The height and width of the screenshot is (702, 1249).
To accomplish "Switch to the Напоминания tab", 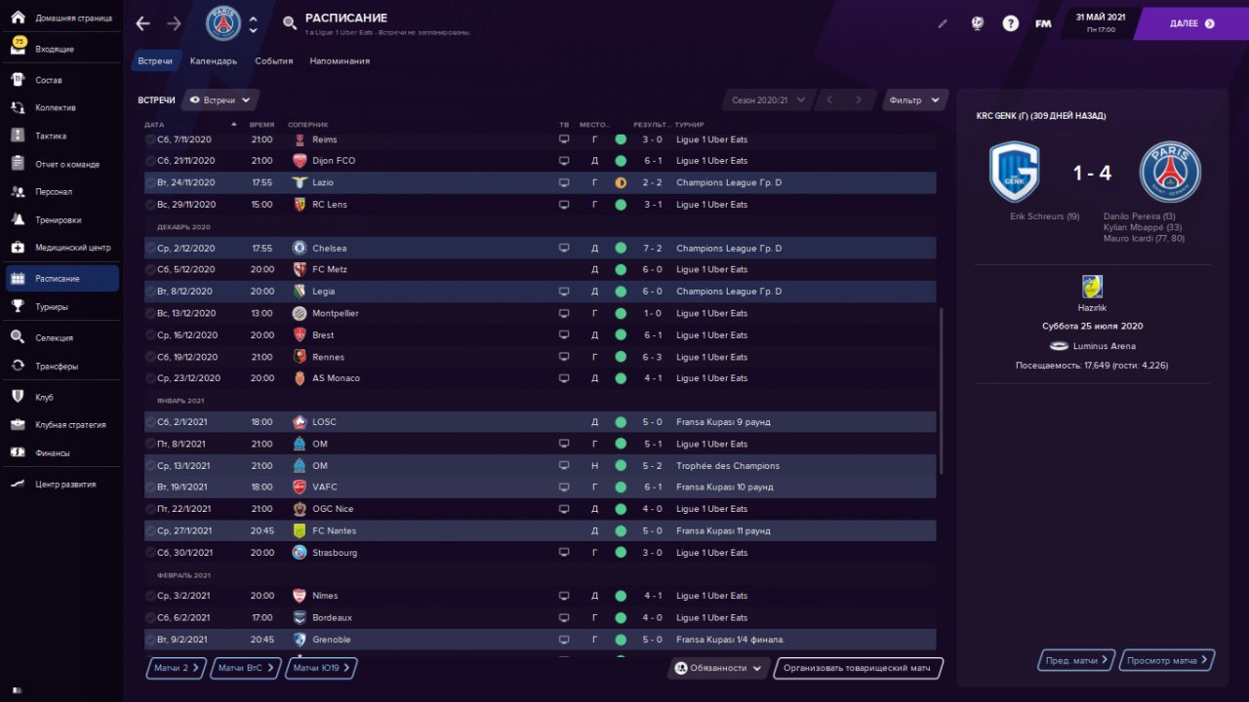I will click(340, 61).
